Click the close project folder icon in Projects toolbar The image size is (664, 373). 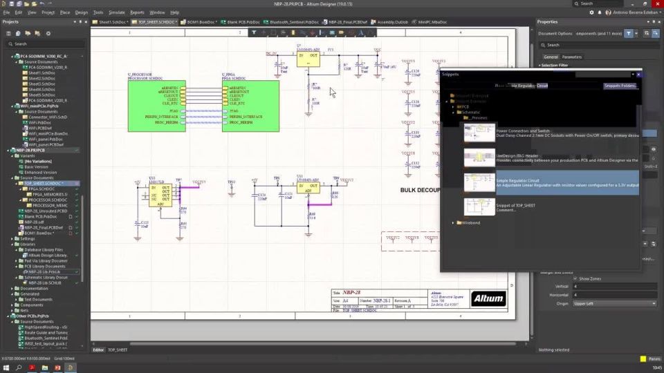pyautogui.click(x=37, y=33)
